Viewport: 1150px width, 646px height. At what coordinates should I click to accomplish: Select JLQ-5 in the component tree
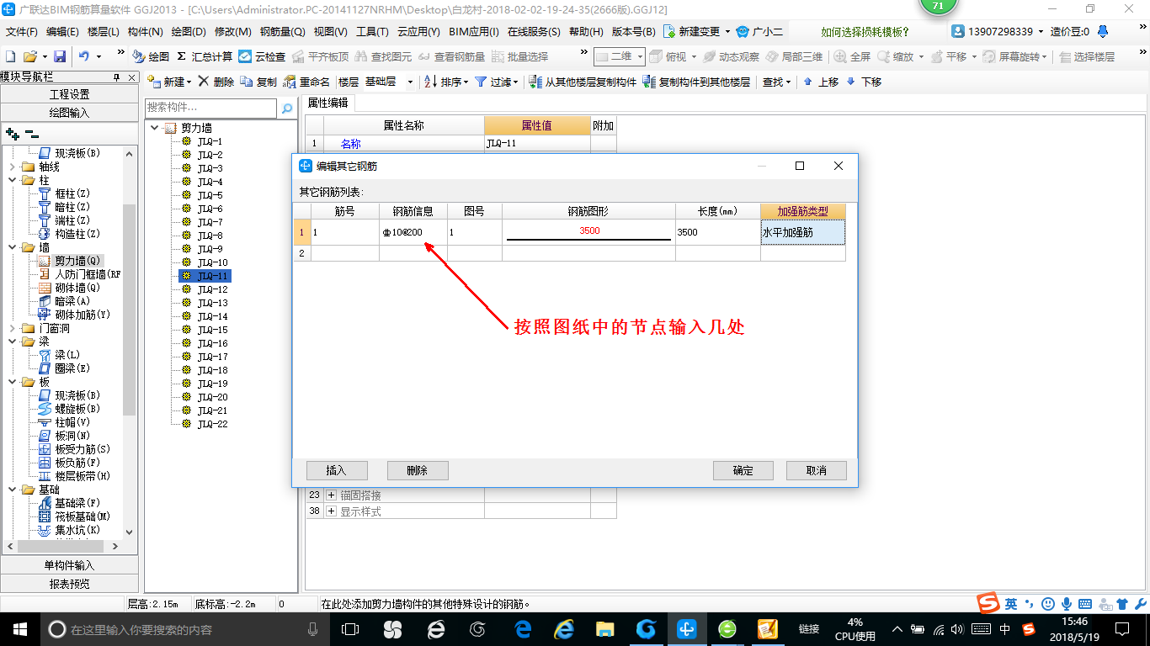[210, 195]
